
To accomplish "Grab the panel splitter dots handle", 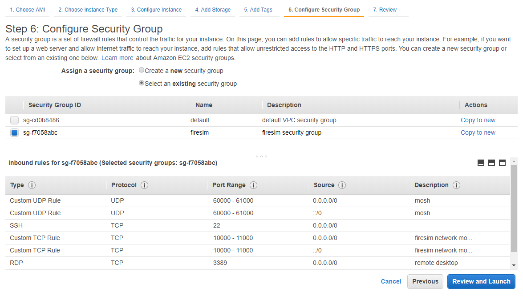I will pos(262,156).
